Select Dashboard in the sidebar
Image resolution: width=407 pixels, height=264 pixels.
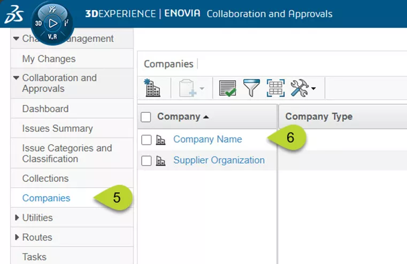pyautogui.click(x=45, y=108)
